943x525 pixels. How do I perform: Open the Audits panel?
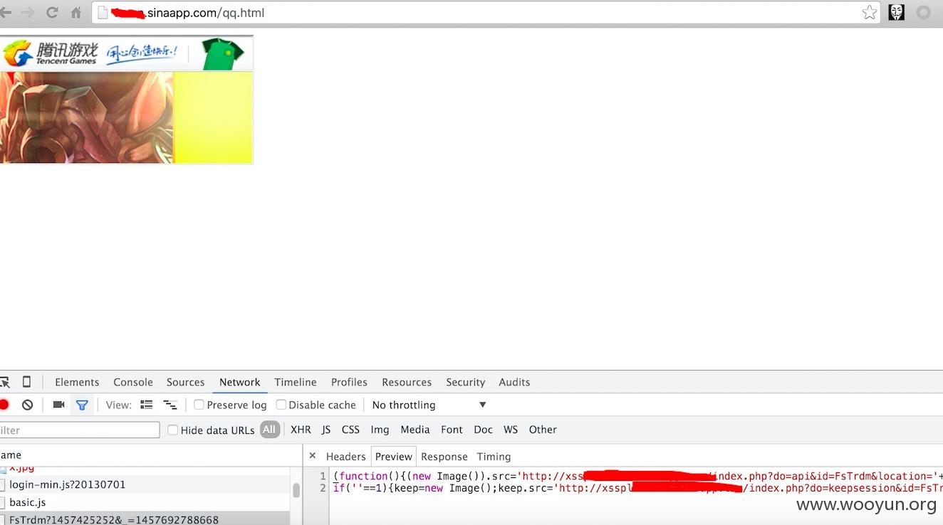pyautogui.click(x=514, y=382)
